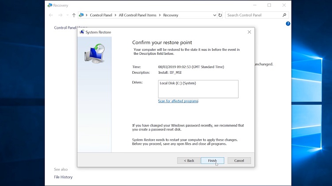Close the System Restore dialog
Image resolution: width=332 pixels, height=186 pixels.
(x=249, y=32)
